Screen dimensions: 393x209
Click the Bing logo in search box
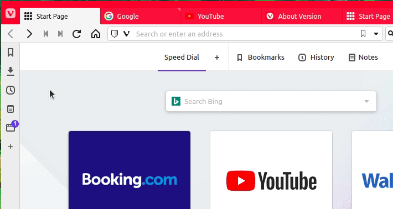(x=176, y=101)
